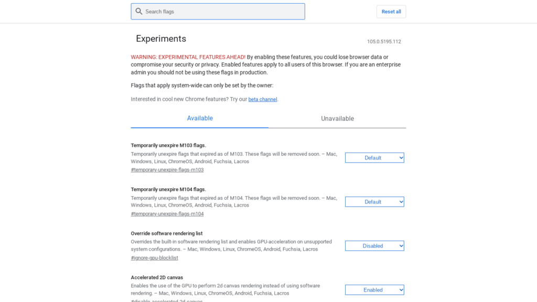Click the magnifier search icon
This screenshot has height=302, width=537.
pyautogui.click(x=139, y=12)
